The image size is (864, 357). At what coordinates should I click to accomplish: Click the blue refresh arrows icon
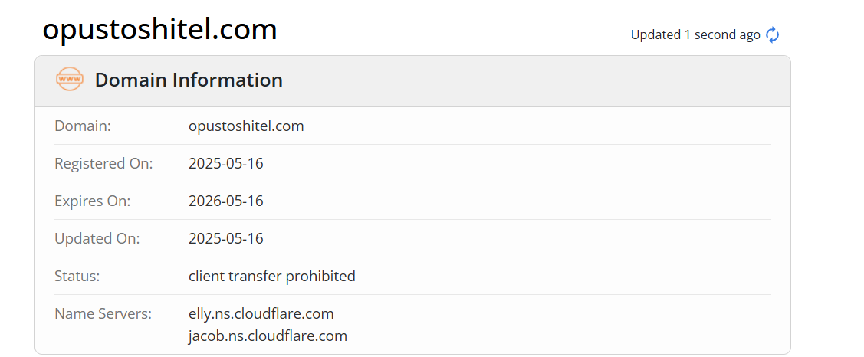pyautogui.click(x=773, y=35)
